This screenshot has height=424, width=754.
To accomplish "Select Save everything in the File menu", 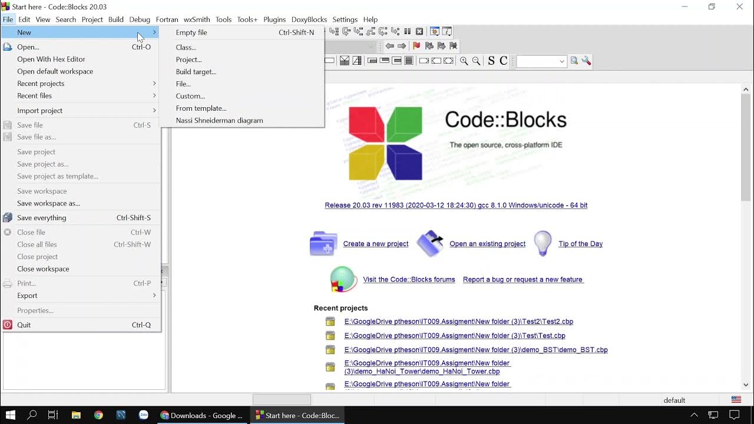I will click(x=81, y=218).
